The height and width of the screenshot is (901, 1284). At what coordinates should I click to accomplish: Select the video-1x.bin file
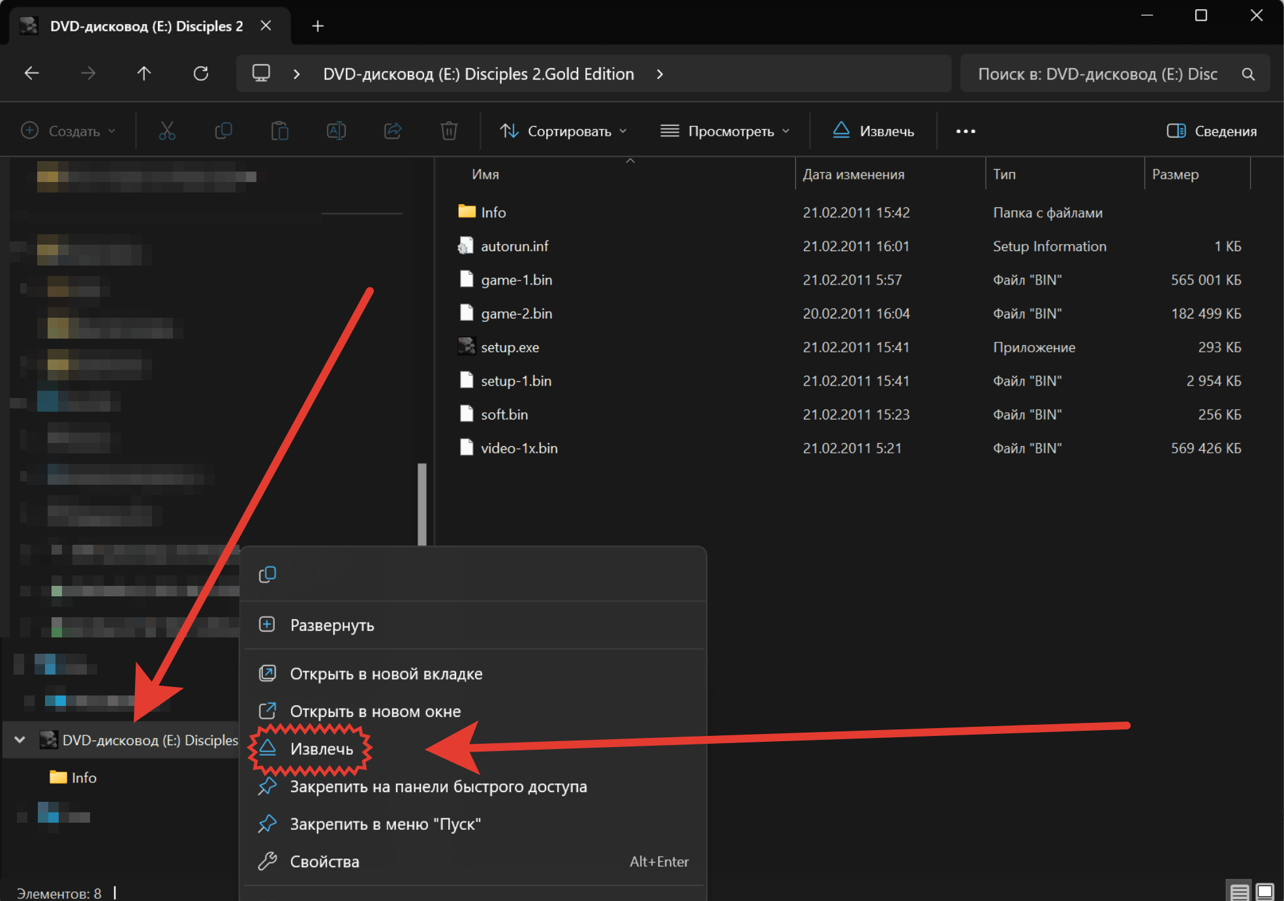(x=519, y=448)
